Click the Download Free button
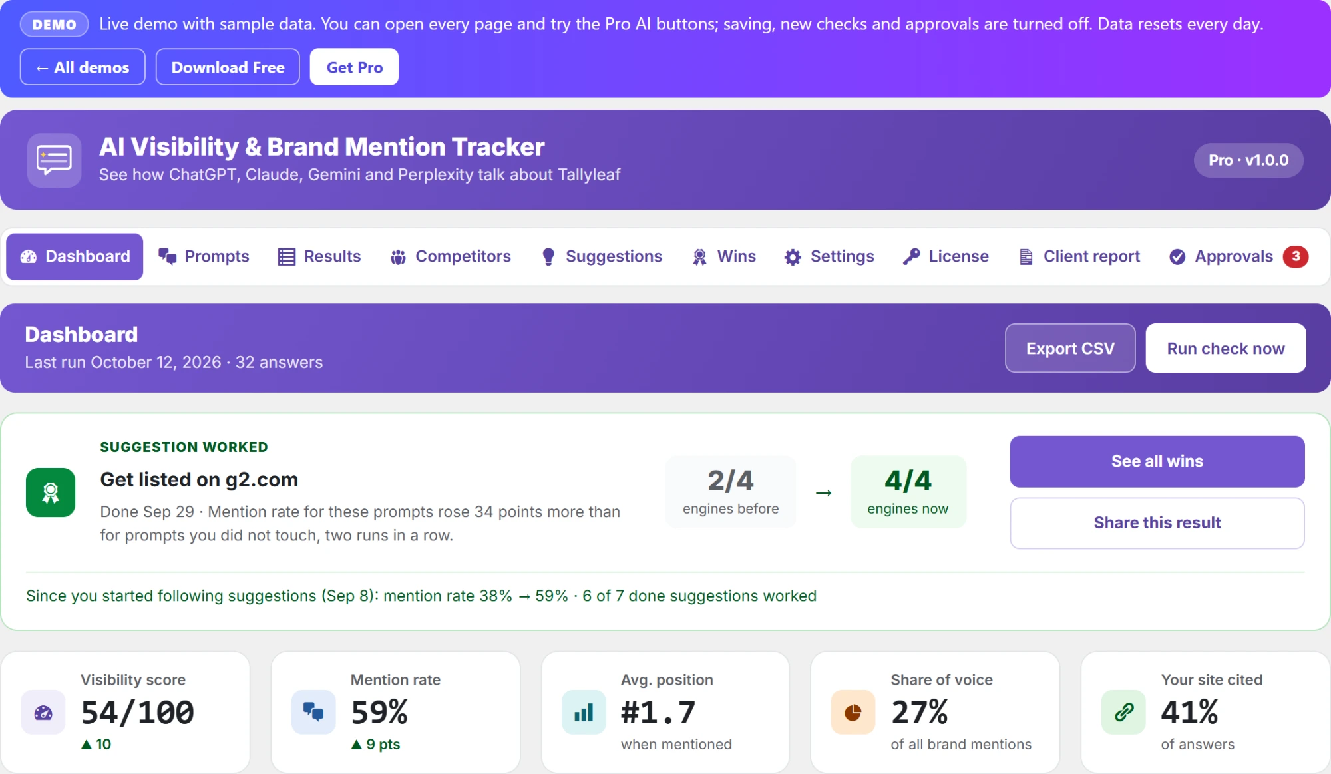This screenshot has height=774, width=1331. pos(228,67)
